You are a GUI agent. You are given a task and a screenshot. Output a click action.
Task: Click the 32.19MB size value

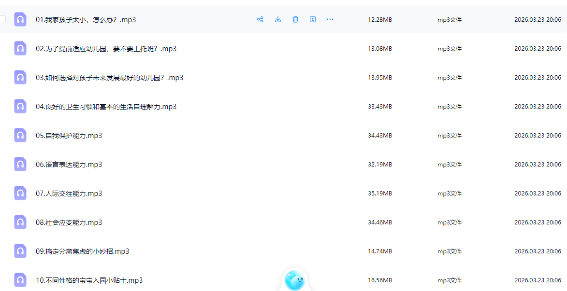click(x=379, y=165)
